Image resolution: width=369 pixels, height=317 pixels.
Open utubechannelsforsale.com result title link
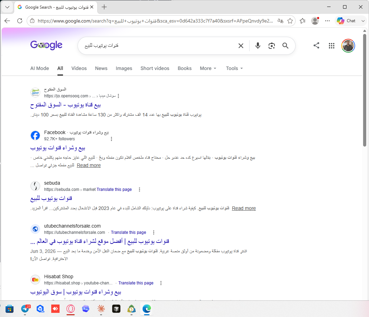(100, 241)
